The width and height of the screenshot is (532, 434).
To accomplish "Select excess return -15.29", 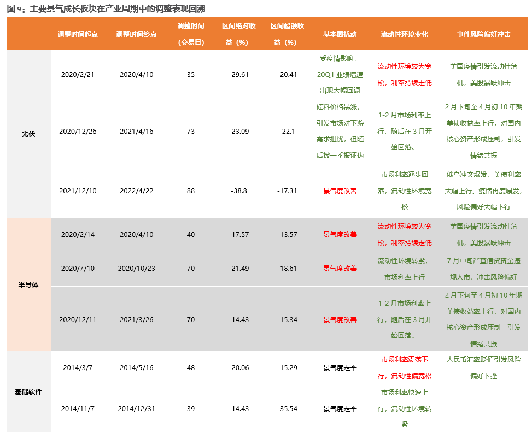I will [287, 368].
